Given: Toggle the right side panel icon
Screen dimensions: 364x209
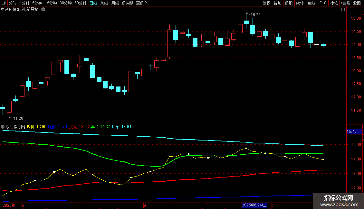Looking at the screenshot, I should (343, 10).
